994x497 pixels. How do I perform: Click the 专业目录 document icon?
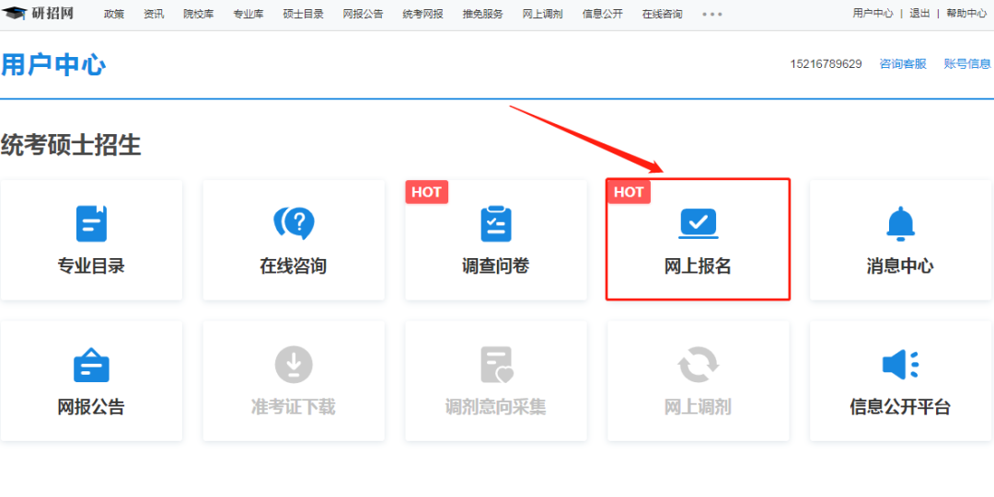(91, 223)
